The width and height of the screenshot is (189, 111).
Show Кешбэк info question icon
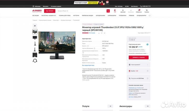148,71
